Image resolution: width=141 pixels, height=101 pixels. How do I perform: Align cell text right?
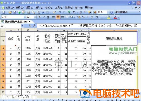click(62, 17)
